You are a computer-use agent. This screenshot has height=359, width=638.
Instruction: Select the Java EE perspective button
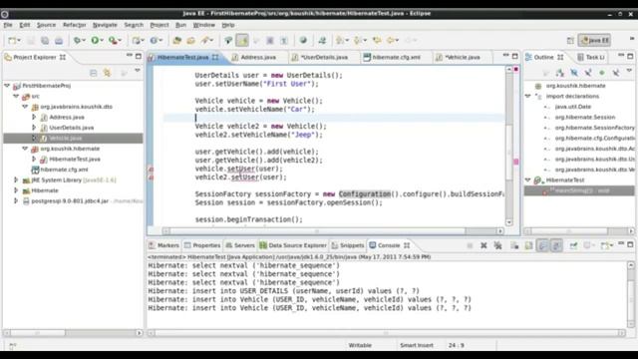click(x=594, y=40)
